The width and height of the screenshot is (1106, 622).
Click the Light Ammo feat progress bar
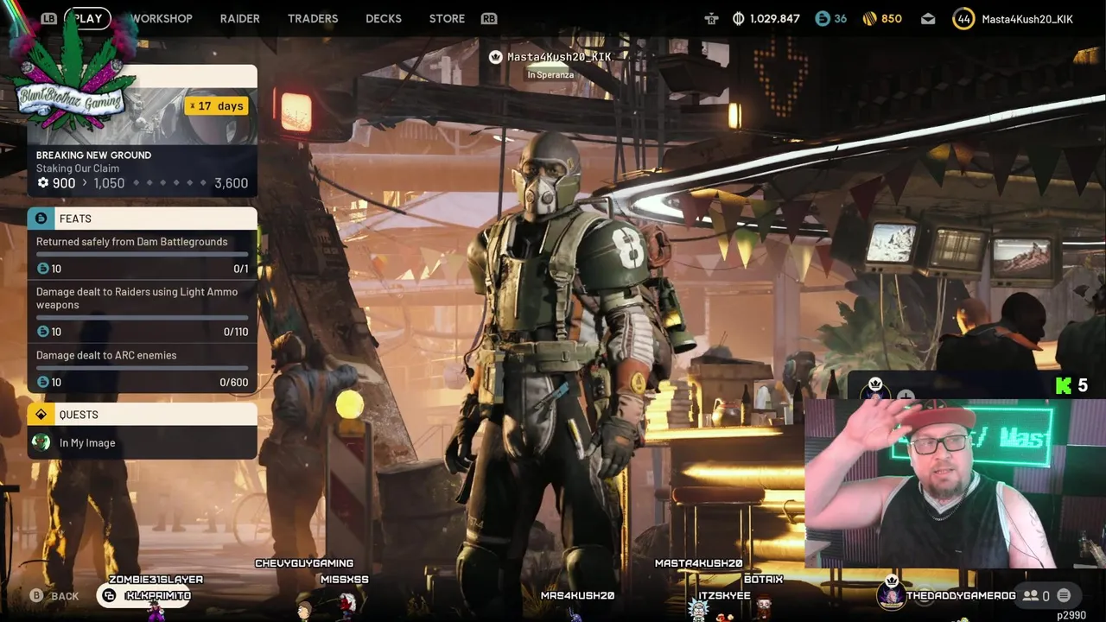142,317
